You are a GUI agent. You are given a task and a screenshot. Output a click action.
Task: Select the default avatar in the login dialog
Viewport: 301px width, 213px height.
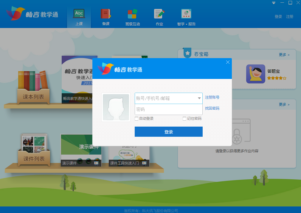click(x=116, y=107)
